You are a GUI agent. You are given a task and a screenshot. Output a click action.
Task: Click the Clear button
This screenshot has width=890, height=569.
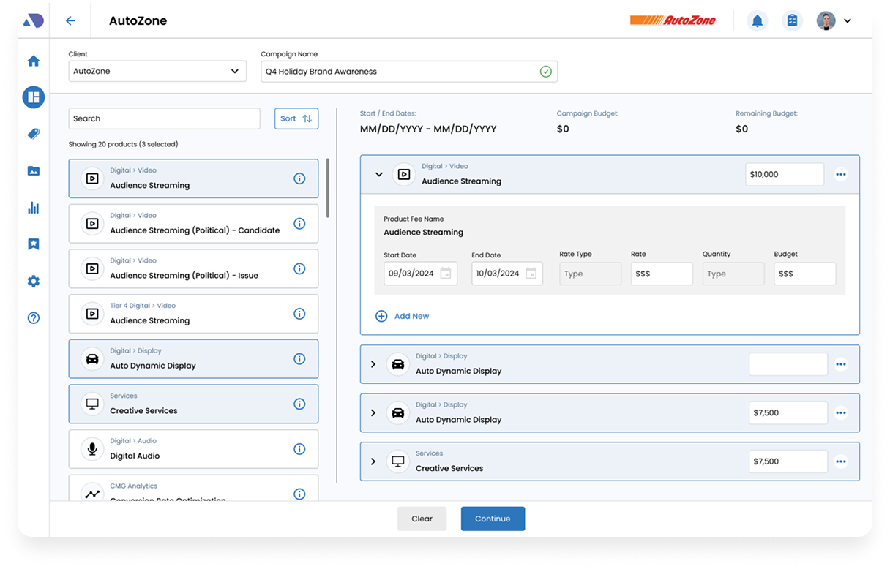pyautogui.click(x=422, y=519)
